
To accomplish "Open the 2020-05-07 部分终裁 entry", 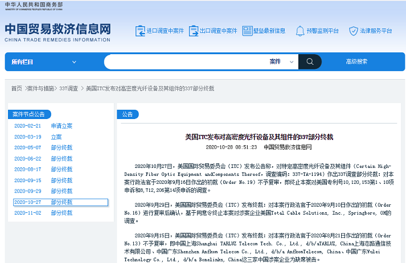I will pos(43,147).
